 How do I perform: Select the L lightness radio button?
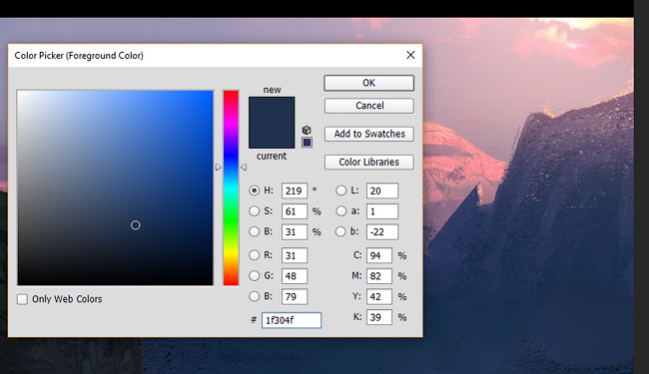(341, 190)
